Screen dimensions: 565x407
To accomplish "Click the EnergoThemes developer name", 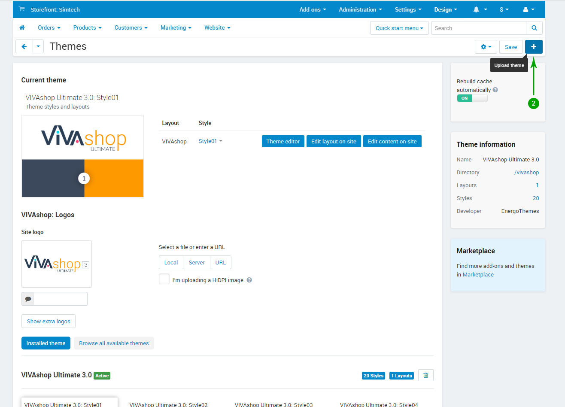I will pos(520,211).
